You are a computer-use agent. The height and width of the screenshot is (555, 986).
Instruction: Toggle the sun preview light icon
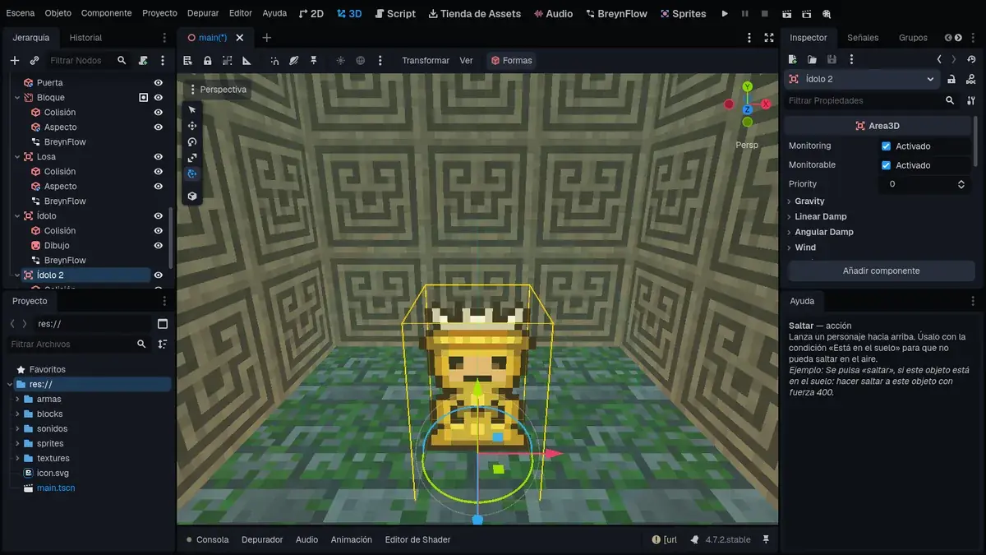click(340, 61)
